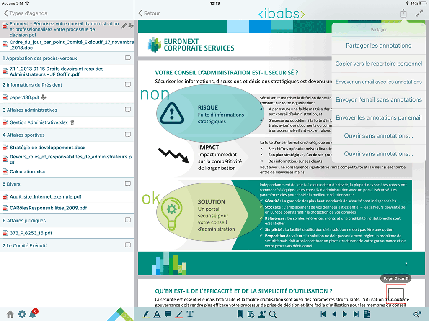
Task: Open CARôlesResponsabilités_2009.pdf
Action: [67, 208]
